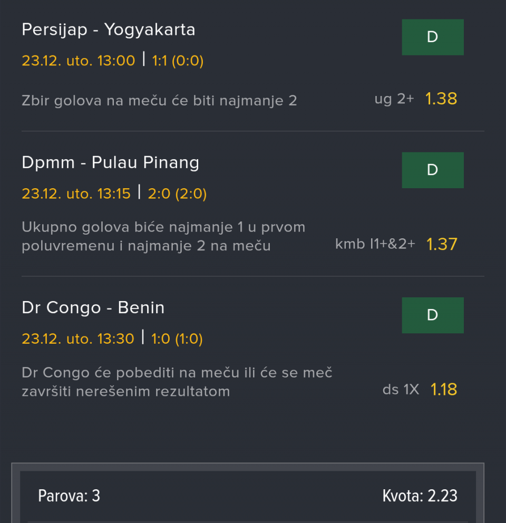506x523 pixels.
Task: Tap the green D badge for Dpmm match
Action: [432, 170]
